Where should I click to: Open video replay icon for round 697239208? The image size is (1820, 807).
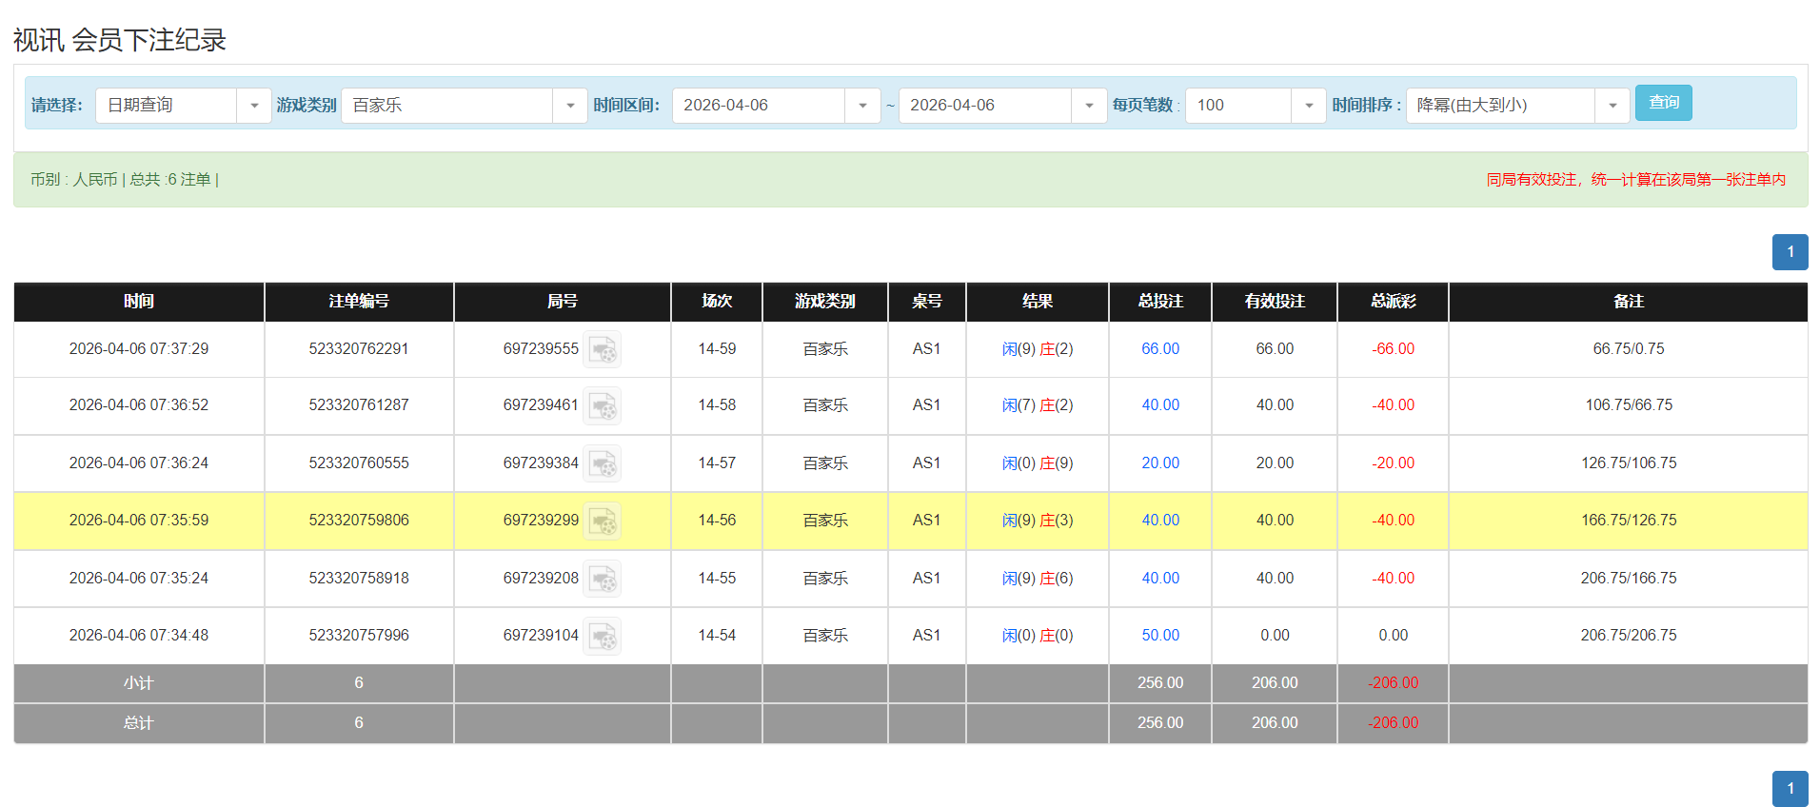[x=602, y=580]
